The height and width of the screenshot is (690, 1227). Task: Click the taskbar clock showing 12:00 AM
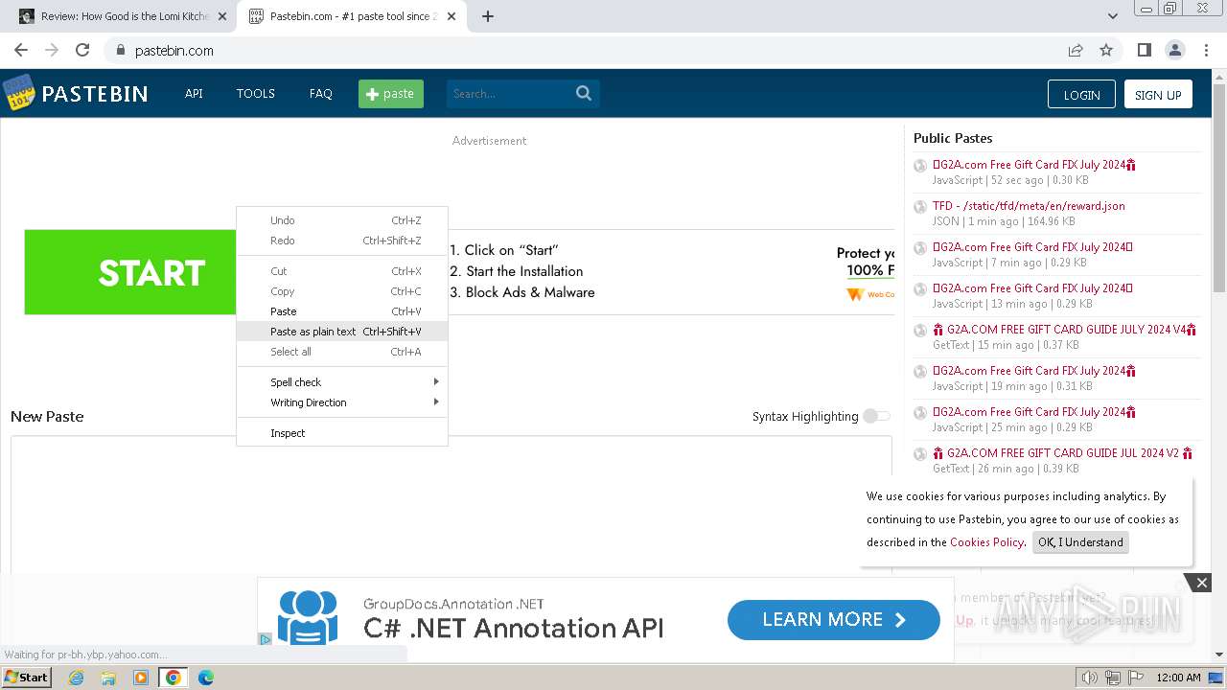(1178, 678)
